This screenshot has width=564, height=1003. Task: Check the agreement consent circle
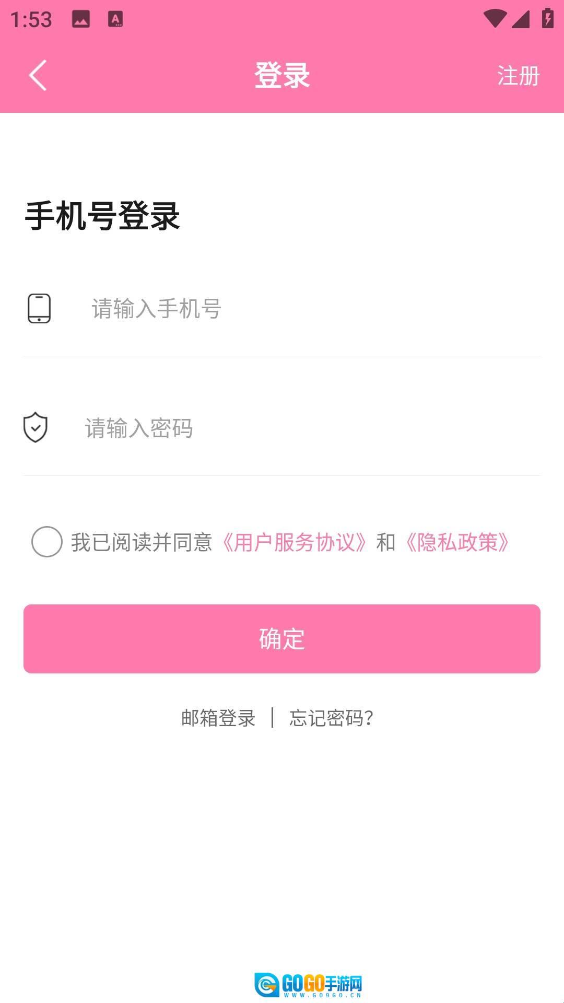click(x=47, y=542)
